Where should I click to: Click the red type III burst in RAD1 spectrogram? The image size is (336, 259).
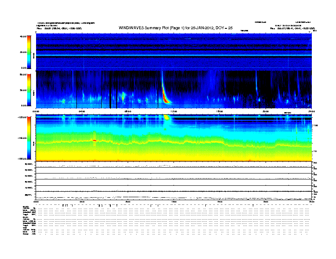(x=165, y=97)
